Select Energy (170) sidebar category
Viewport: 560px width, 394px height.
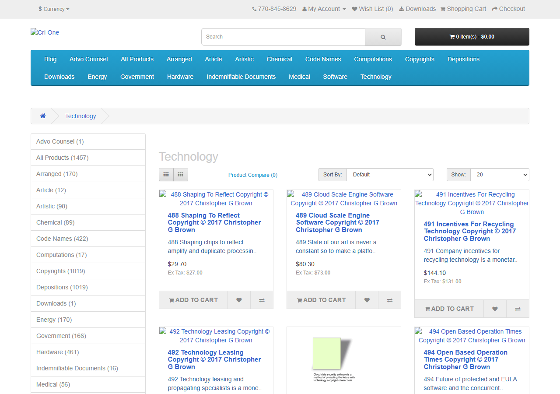pos(88,320)
